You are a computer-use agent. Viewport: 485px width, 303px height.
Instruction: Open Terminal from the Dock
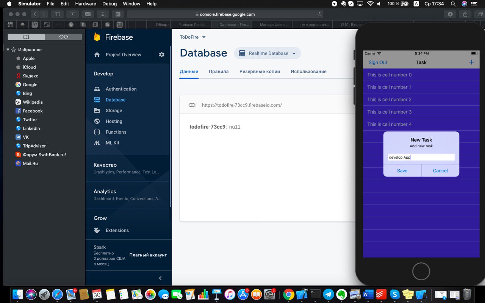tap(315, 294)
